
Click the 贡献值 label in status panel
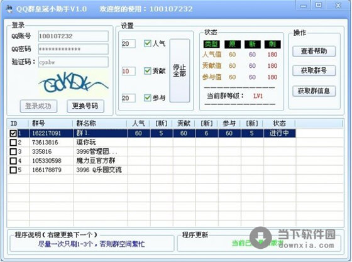[x=212, y=66]
